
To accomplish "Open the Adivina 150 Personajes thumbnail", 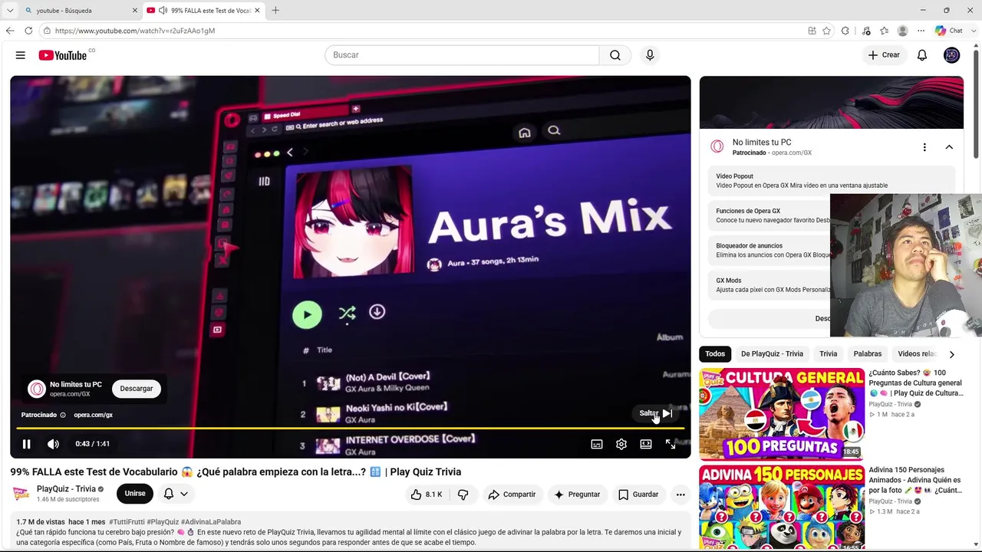I will 782,507.
